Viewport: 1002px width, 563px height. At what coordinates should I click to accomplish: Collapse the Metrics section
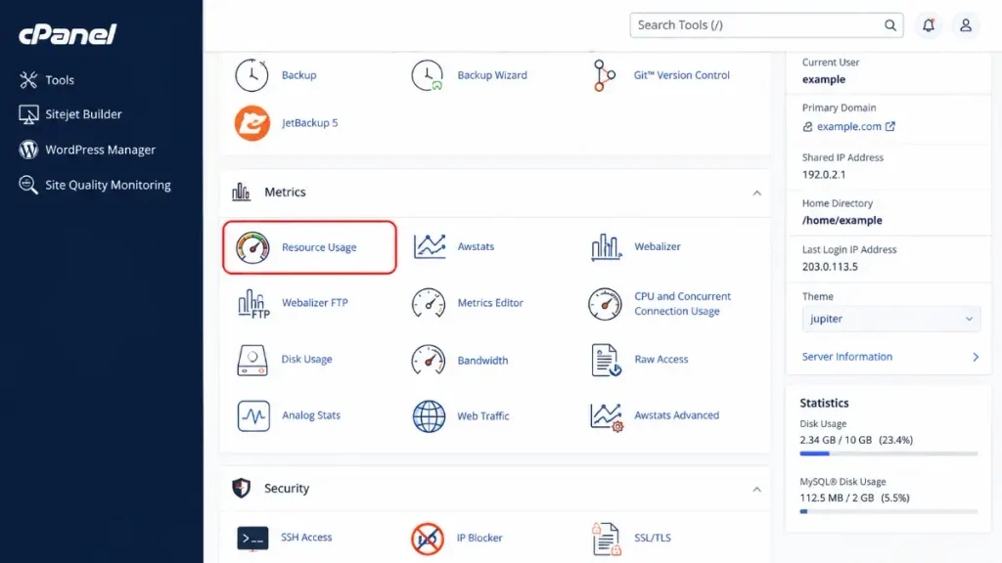756,193
